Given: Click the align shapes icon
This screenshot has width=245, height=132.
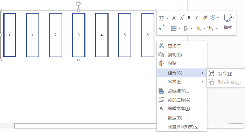Looking at the screenshot, I should tap(186, 29).
